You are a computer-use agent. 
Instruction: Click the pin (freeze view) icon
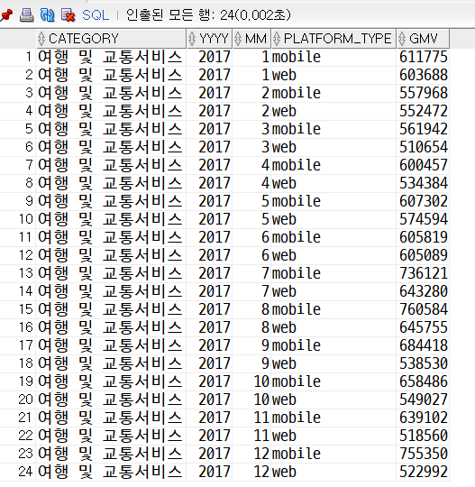tap(6, 14)
